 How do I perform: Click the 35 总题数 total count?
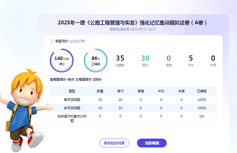pos(120,61)
